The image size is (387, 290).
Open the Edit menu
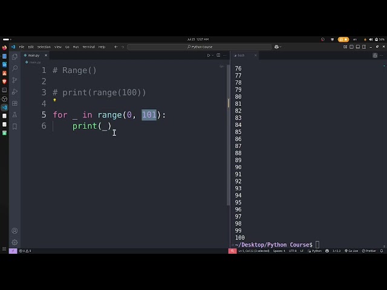31,47
